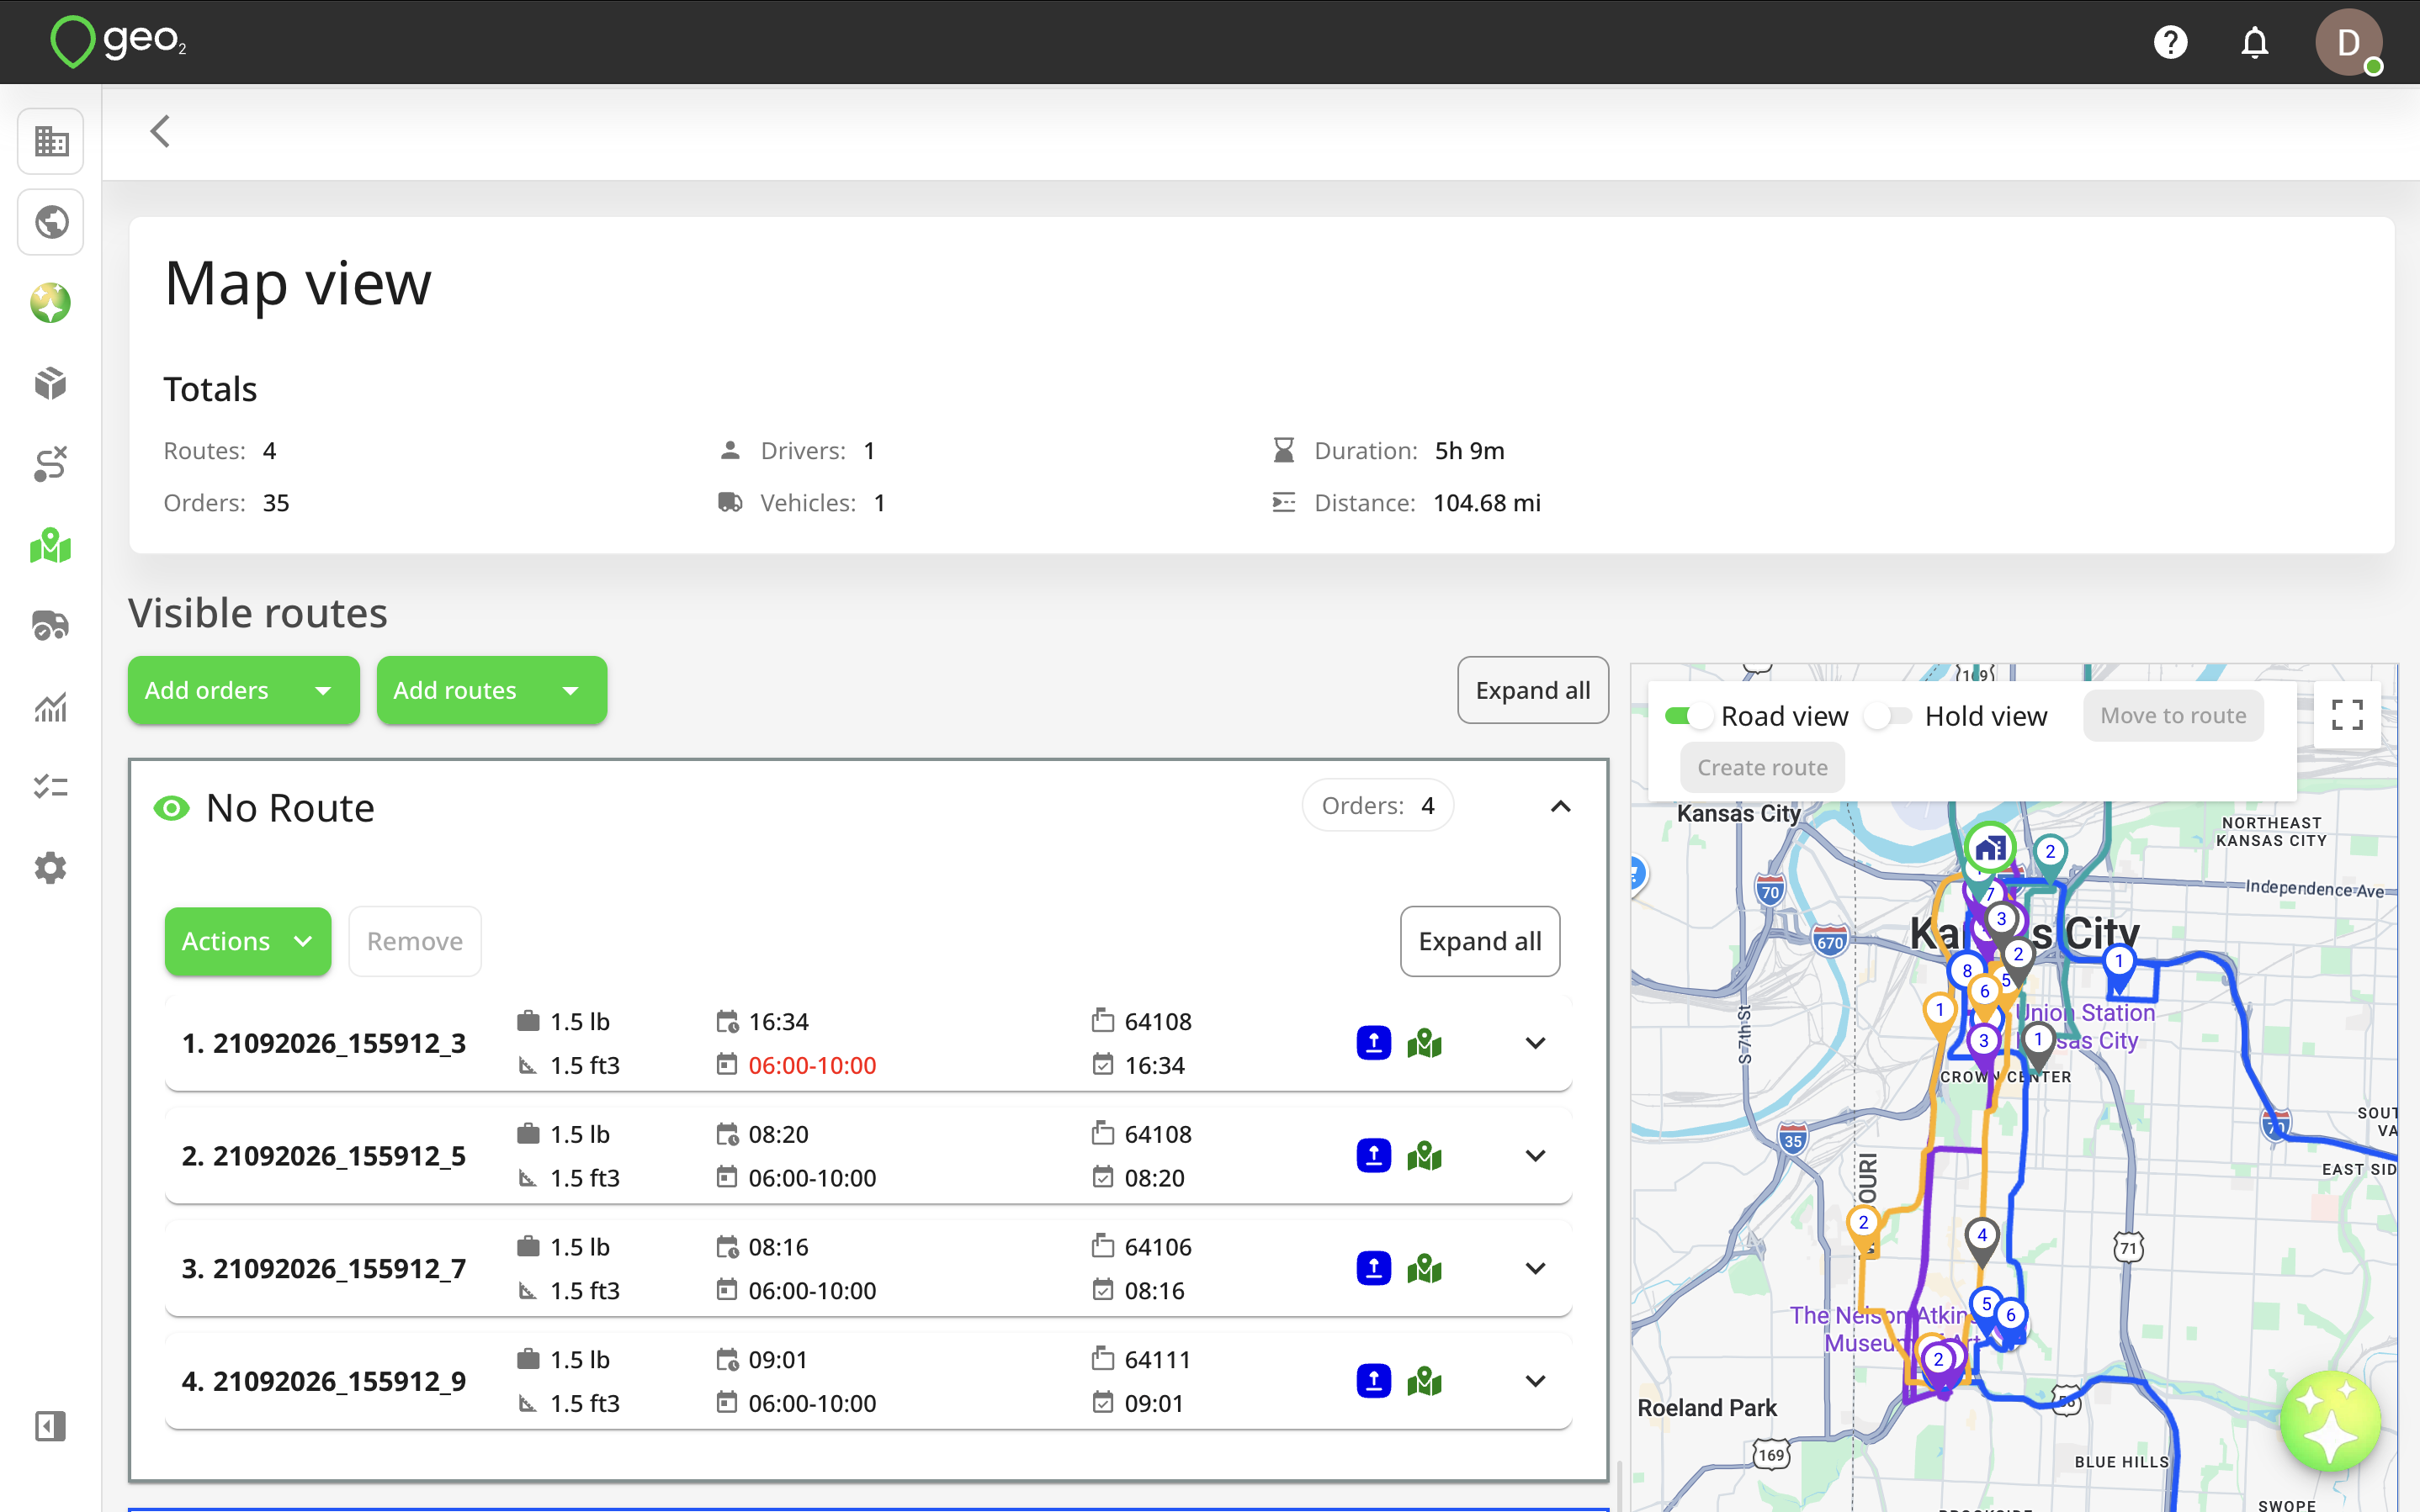Image resolution: width=2420 pixels, height=1512 pixels.
Task: Click upload icon for order 21092026_155912_7
Action: (x=1373, y=1268)
